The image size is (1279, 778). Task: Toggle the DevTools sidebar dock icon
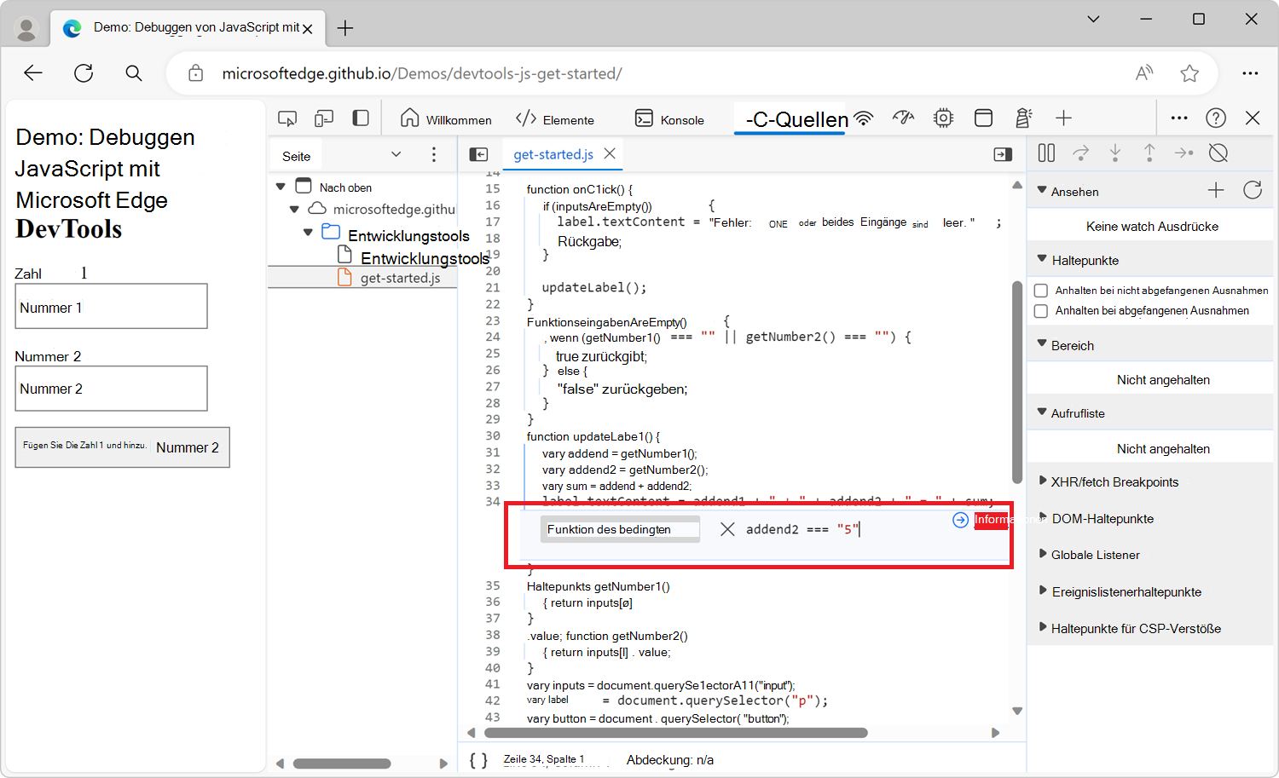pyautogui.click(x=361, y=118)
